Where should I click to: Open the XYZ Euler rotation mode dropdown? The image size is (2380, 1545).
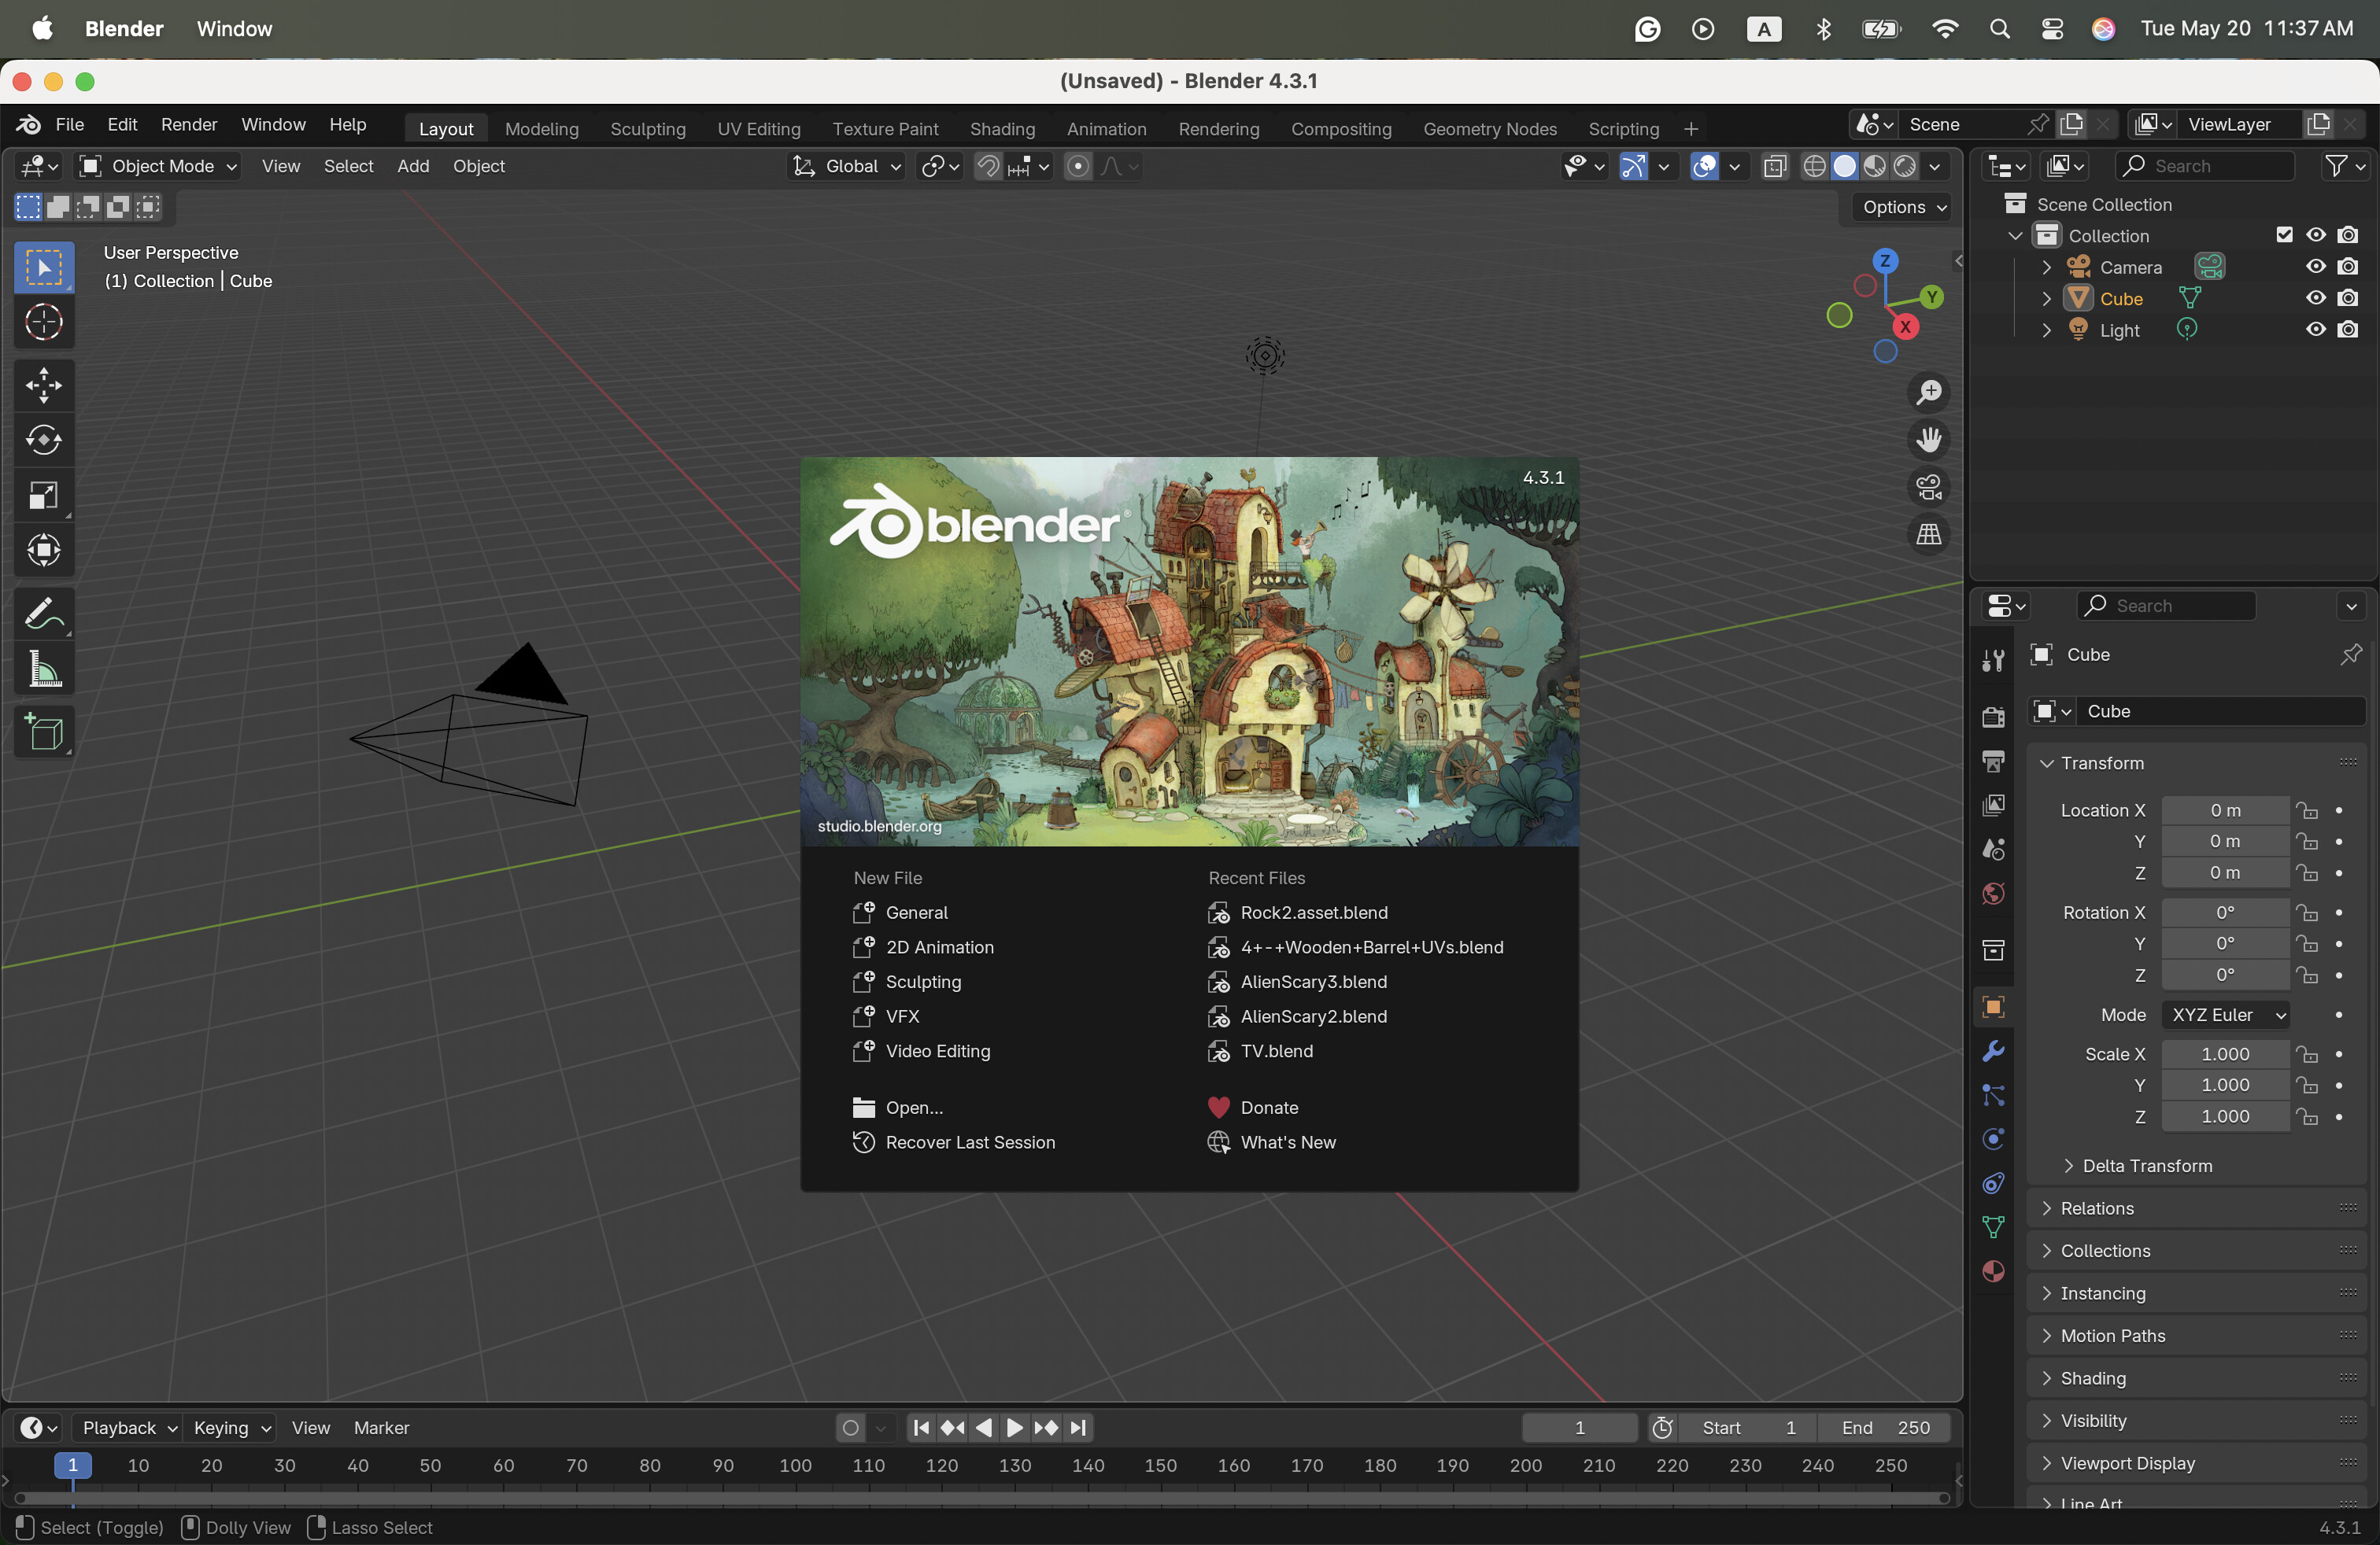tap(2227, 1016)
